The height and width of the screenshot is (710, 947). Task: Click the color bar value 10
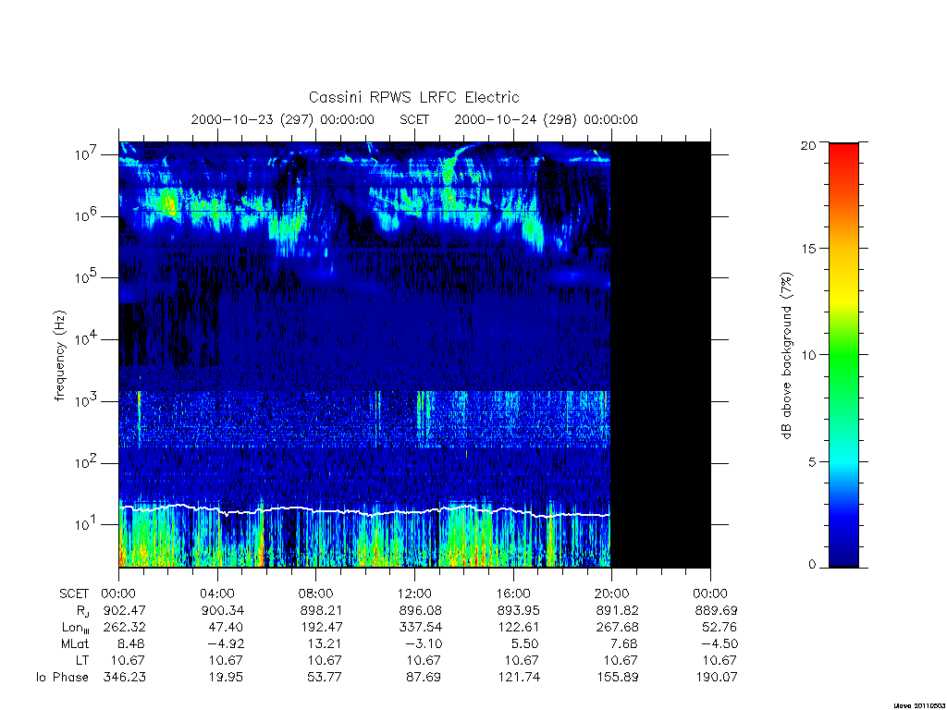click(808, 355)
